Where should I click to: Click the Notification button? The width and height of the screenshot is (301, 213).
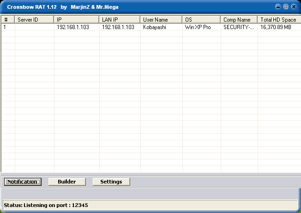click(23, 182)
